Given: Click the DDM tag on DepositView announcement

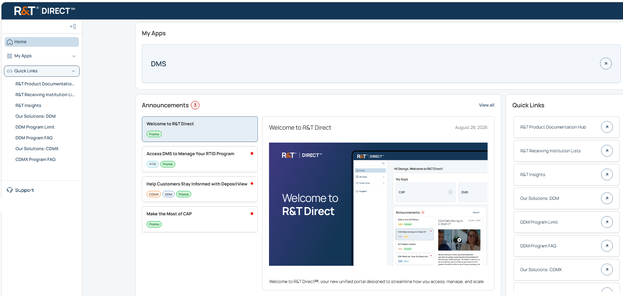Looking at the screenshot, I should (169, 194).
